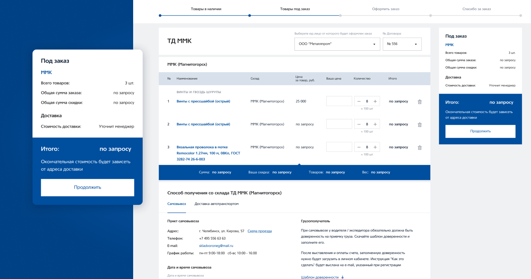
Task: Decrease quantity of Вязальная проволока with minus
Action: coord(359,147)
